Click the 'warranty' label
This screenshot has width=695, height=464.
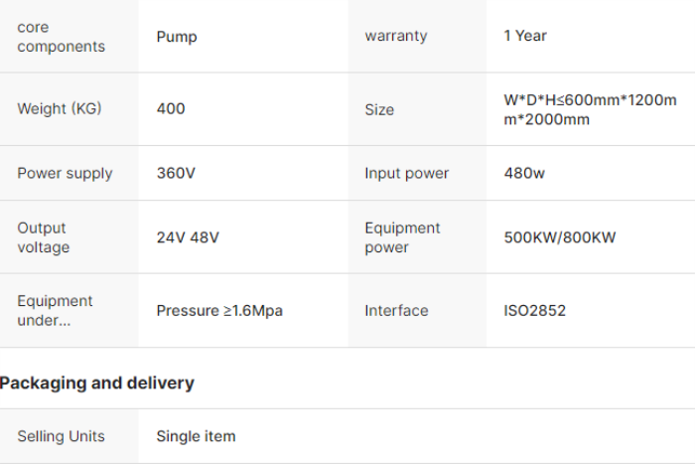pyautogui.click(x=395, y=36)
